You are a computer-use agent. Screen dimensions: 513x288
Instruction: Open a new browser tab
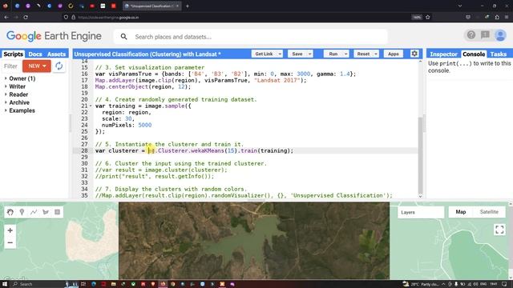[188, 6]
